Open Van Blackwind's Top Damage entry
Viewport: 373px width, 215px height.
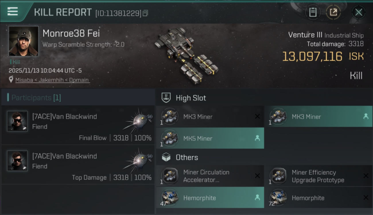click(78, 165)
